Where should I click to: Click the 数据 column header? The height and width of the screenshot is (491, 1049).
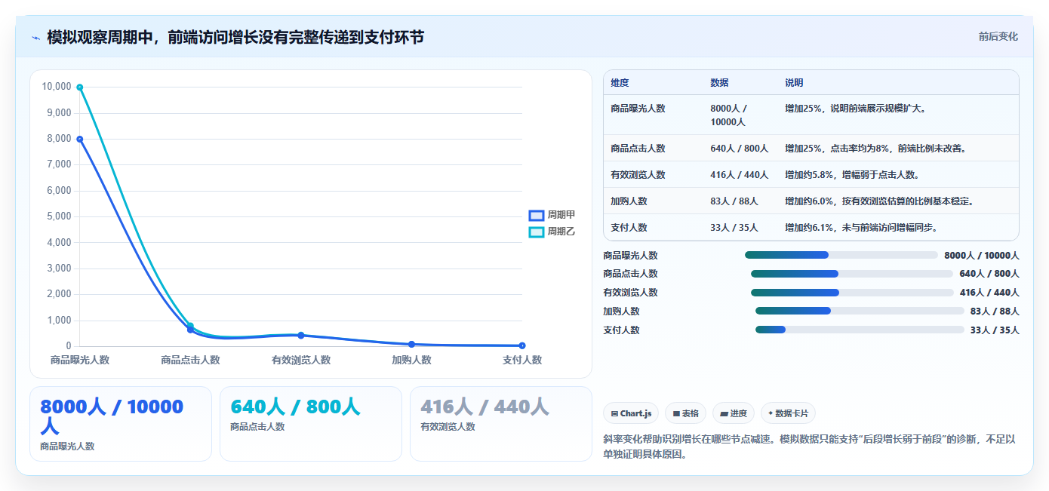tap(719, 83)
